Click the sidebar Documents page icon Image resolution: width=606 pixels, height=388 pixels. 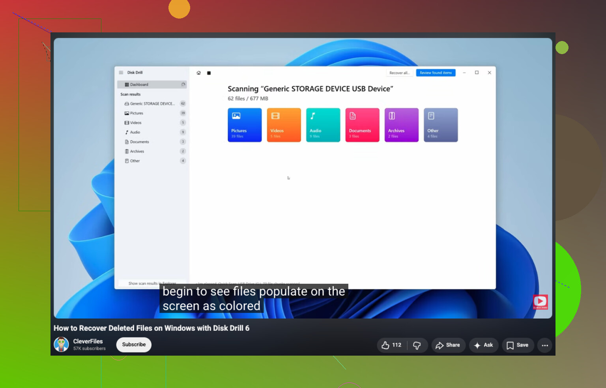(x=127, y=142)
